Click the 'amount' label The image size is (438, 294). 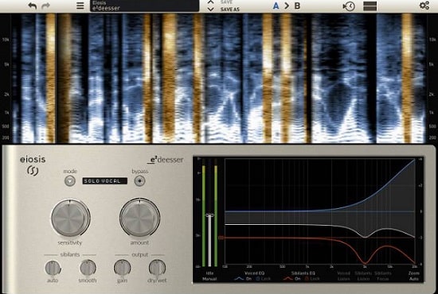click(x=139, y=242)
